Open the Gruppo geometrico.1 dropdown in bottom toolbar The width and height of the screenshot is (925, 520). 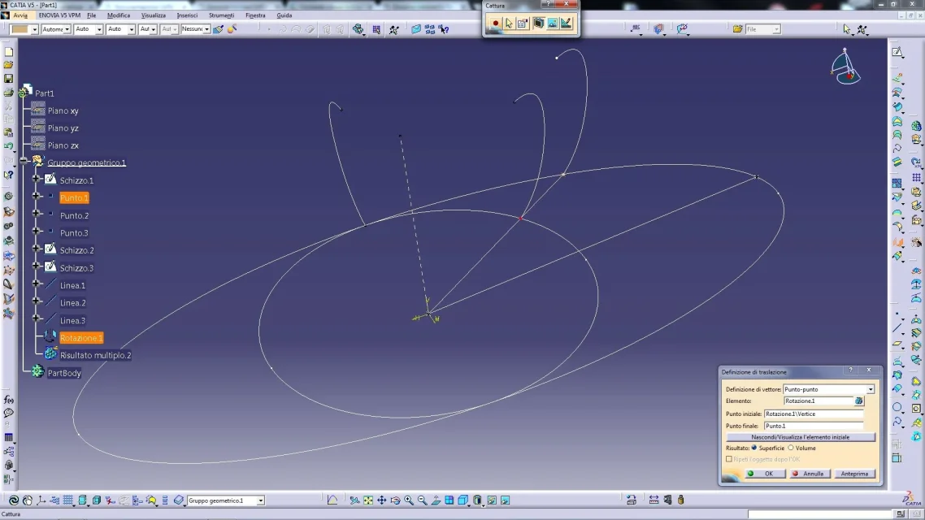260,500
